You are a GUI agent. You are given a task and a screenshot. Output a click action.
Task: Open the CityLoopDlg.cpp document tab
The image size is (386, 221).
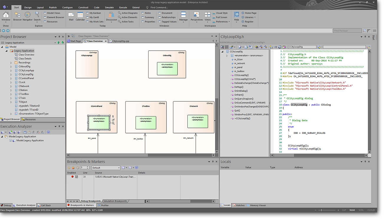click(121, 41)
